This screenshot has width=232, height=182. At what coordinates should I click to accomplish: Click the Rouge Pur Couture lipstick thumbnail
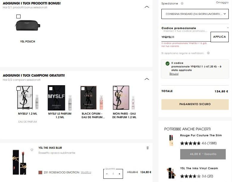(171, 140)
